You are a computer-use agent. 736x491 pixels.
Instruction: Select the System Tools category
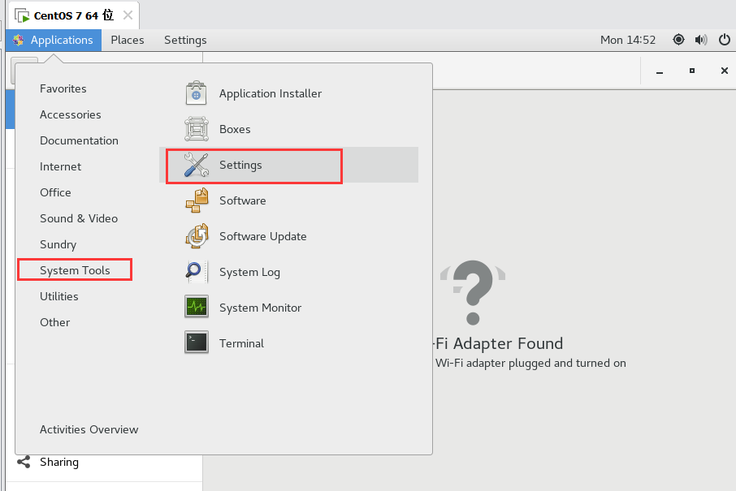click(75, 270)
